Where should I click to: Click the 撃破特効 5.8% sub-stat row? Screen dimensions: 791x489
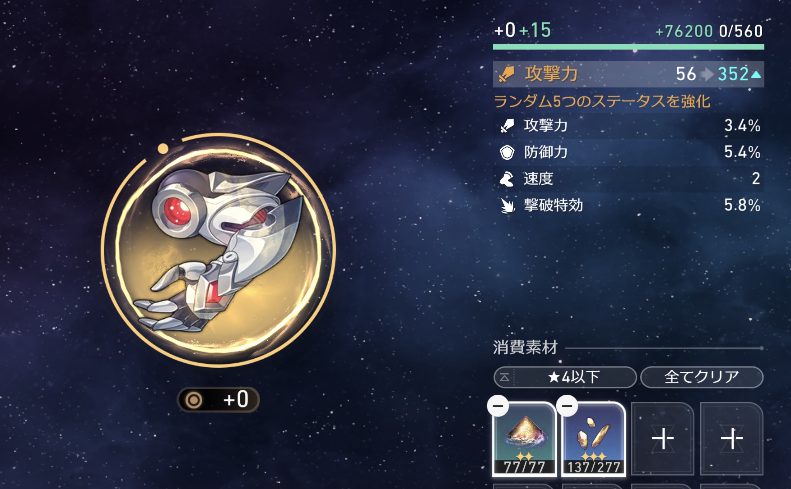[x=628, y=206]
